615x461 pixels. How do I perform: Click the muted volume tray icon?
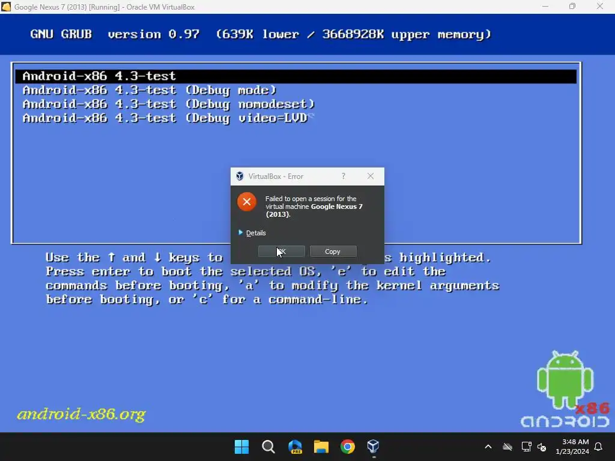click(542, 447)
